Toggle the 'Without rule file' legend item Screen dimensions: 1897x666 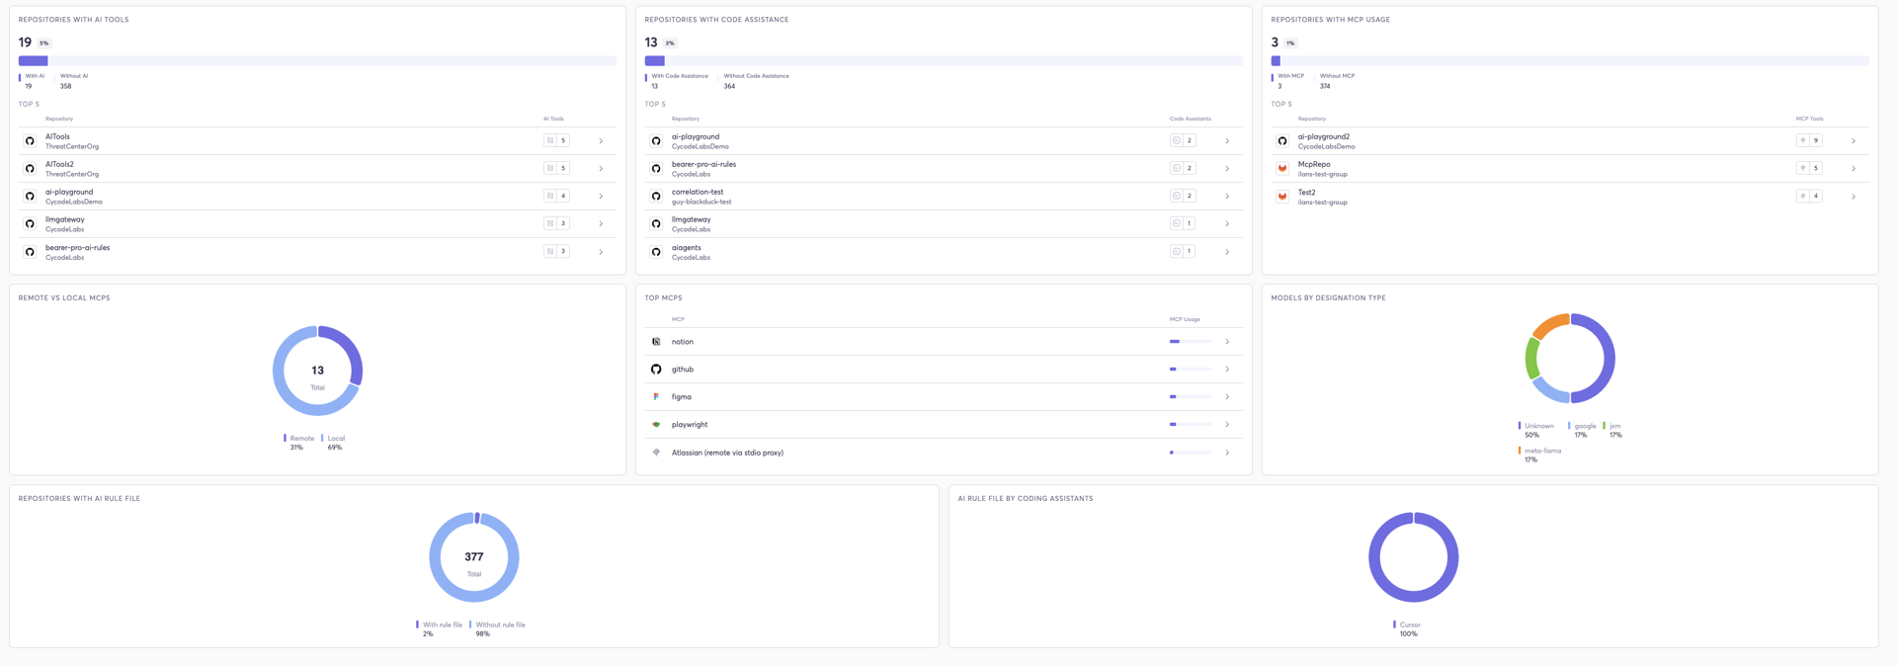click(x=500, y=624)
